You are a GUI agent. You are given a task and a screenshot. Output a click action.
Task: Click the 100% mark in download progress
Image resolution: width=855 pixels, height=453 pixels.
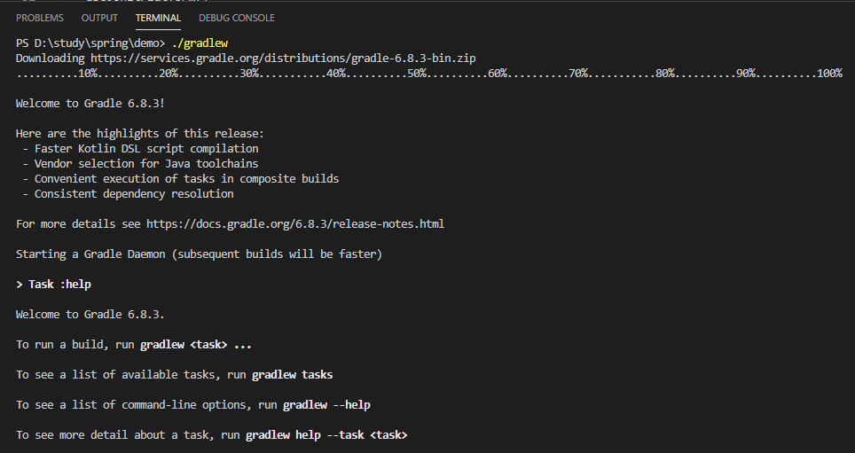tap(829, 73)
